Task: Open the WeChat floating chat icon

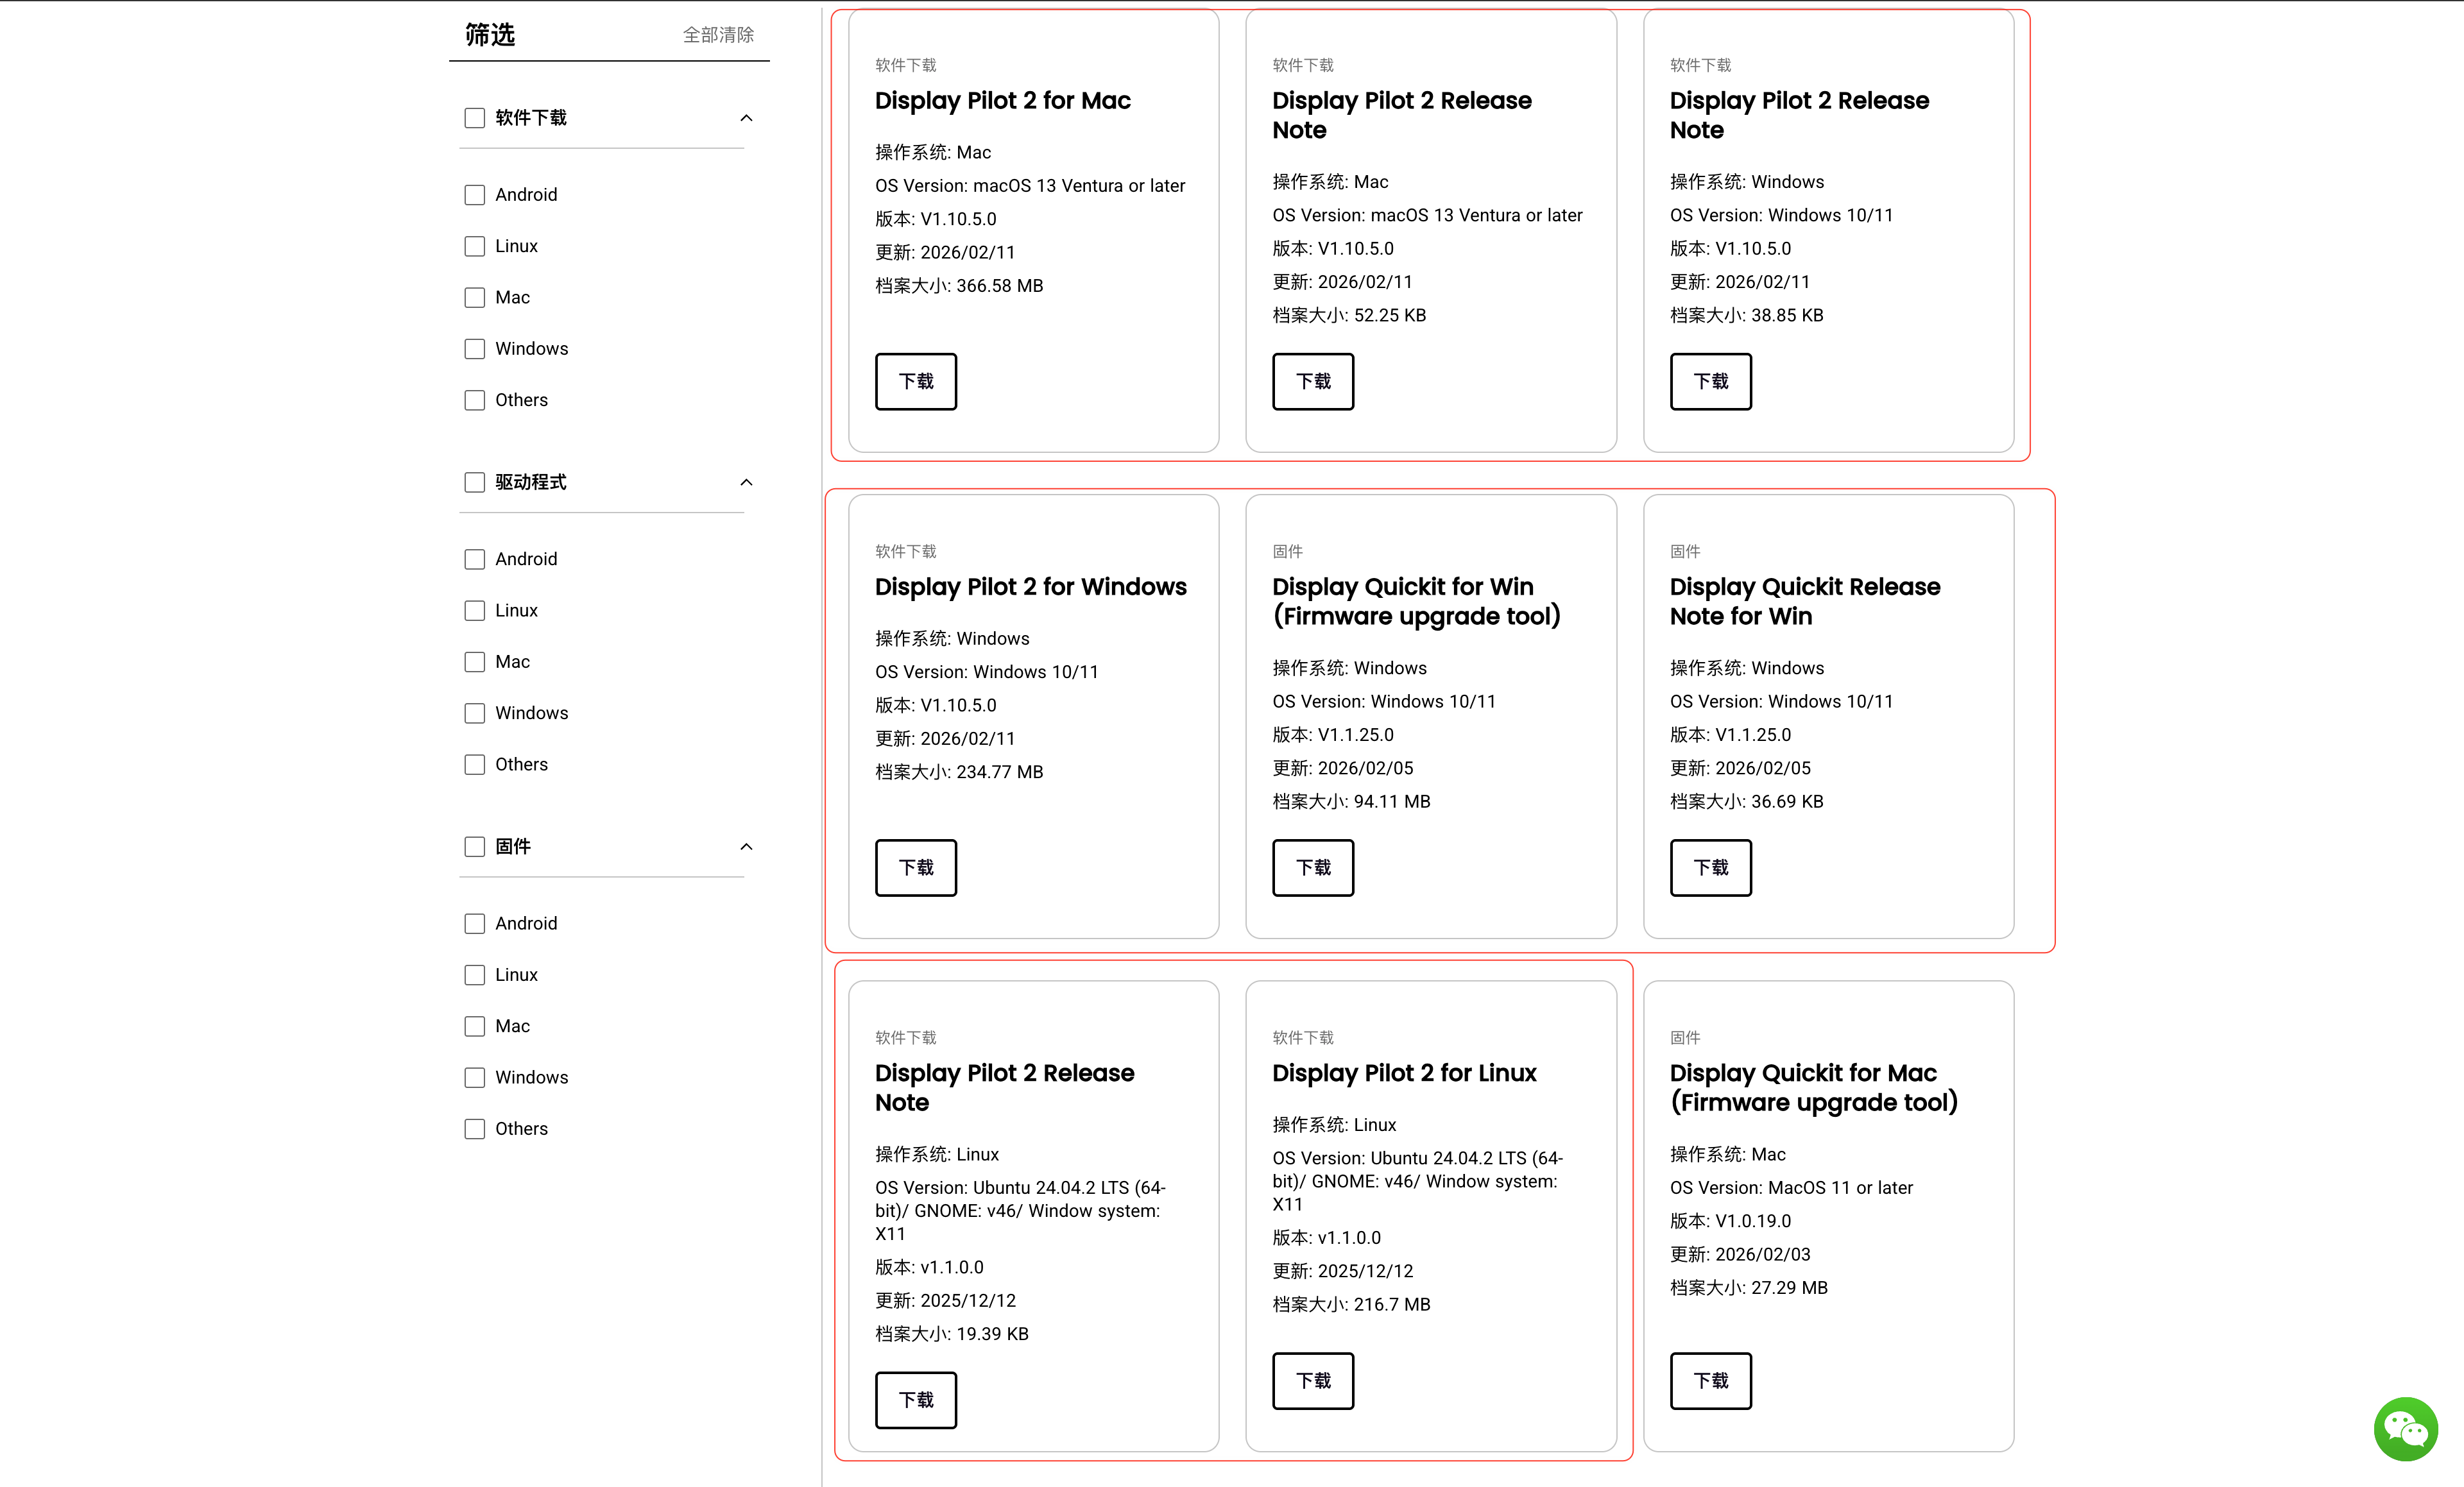Action: (x=2405, y=1428)
